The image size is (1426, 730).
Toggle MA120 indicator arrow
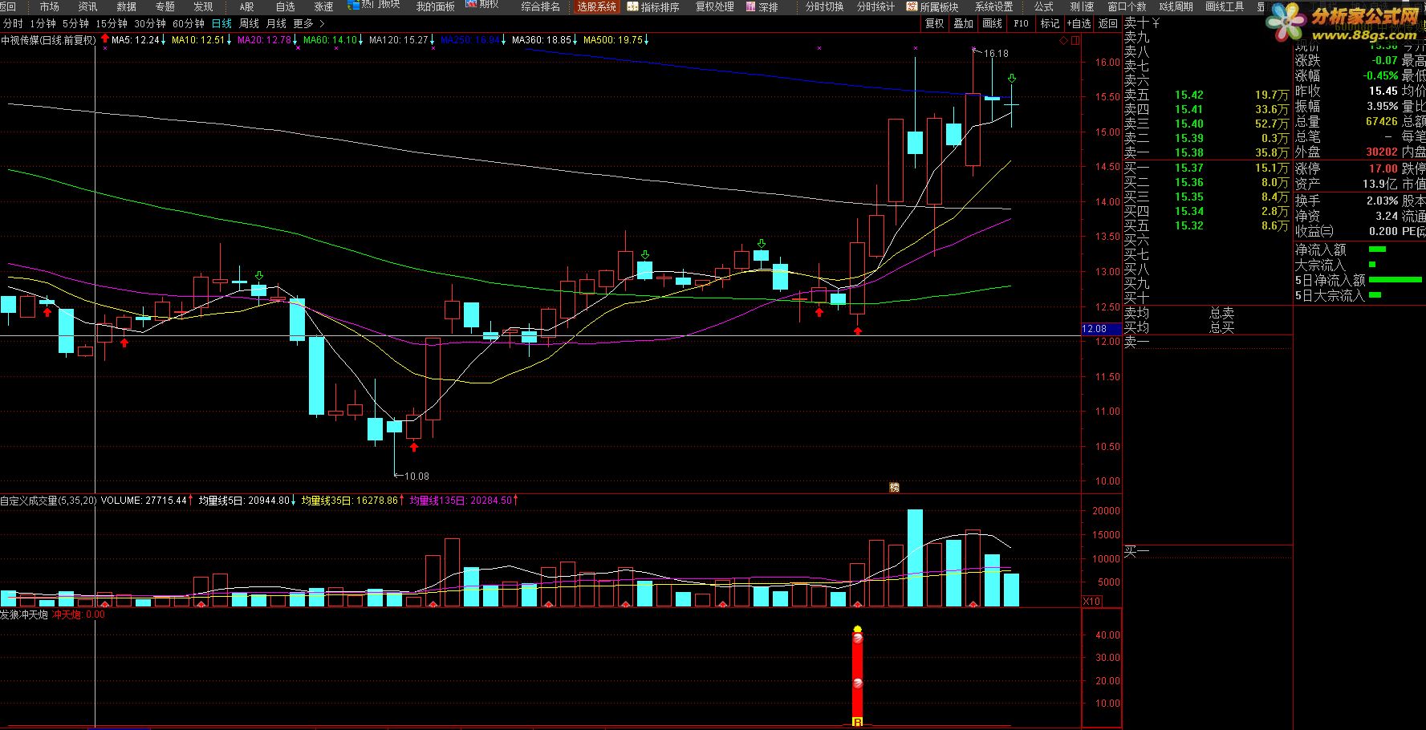(x=433, y=39)
